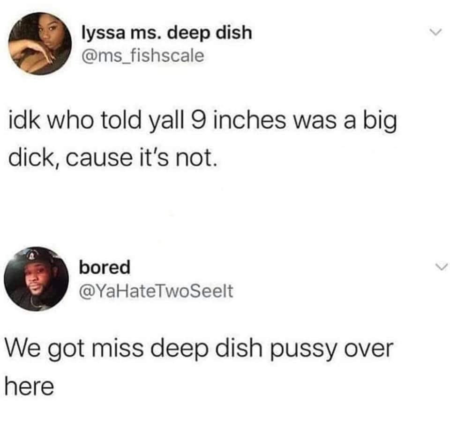Click the display name lyssa ms. deep dish
This screenshot has height=439, width=450.
point(167,33)
